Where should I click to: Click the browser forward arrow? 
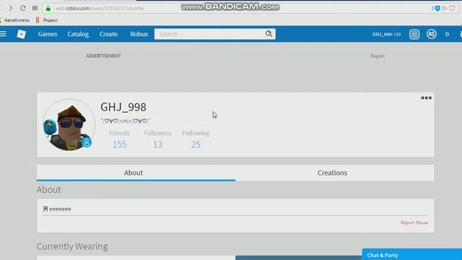click(11, 8)
